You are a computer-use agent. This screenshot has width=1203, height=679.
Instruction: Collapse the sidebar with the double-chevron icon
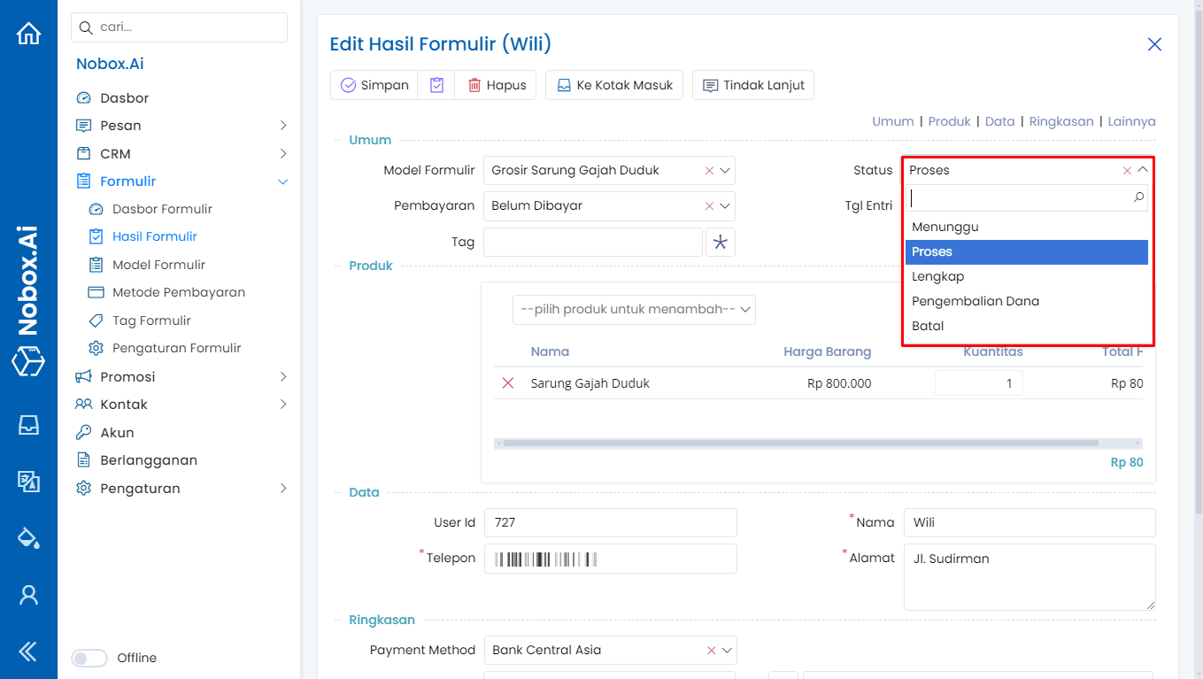28,651
